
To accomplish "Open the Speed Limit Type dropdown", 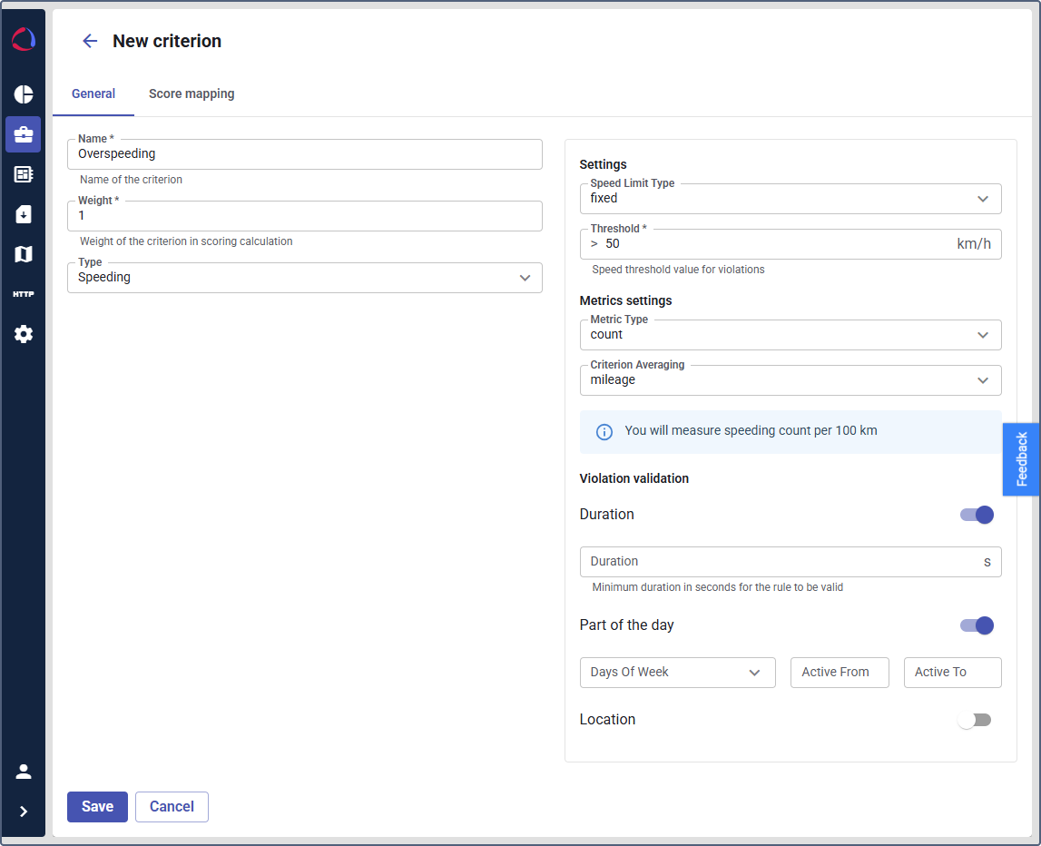I will click(790, 199).
